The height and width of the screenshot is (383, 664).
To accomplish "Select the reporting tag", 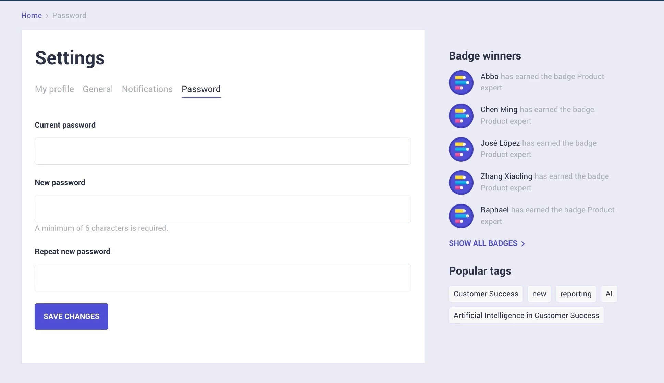I will pos(576,294).
